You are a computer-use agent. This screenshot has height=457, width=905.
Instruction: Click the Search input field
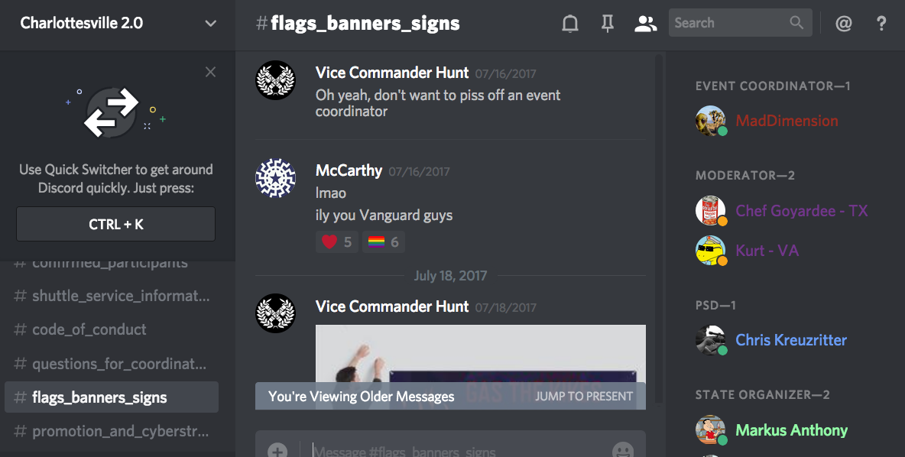click(x=729, y=22)
